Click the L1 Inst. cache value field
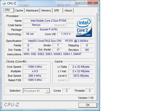This screenshot has height=111, width=160. point(81,71)
